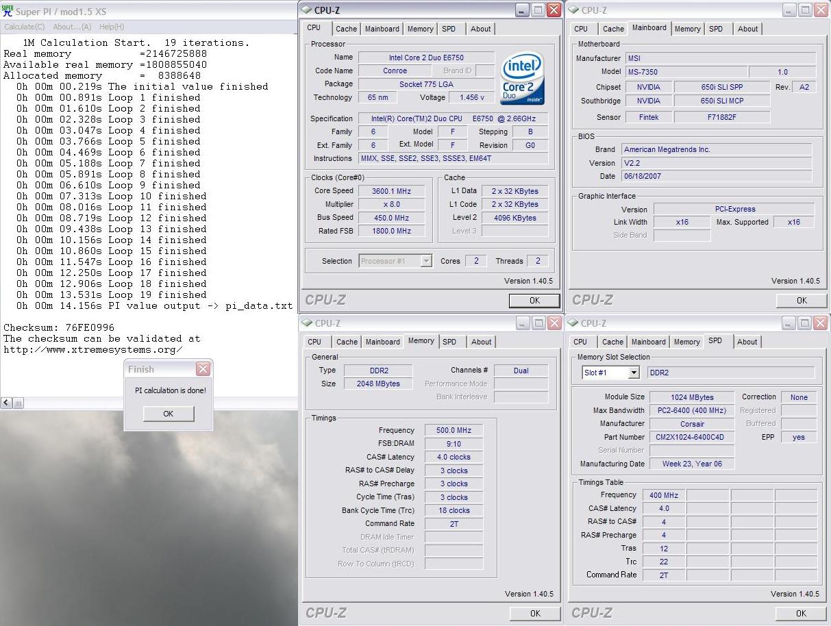Click the EPP yes field in SPD window
The width and height of the screenshot is (831, 626).
tap(799, 437)
